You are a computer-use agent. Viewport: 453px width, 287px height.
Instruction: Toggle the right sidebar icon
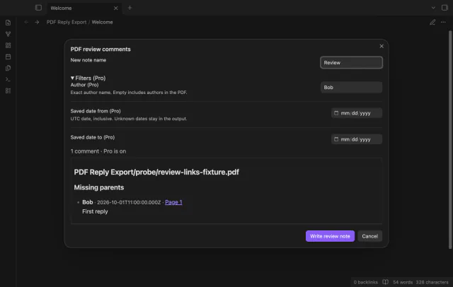(x=445, y=8)
